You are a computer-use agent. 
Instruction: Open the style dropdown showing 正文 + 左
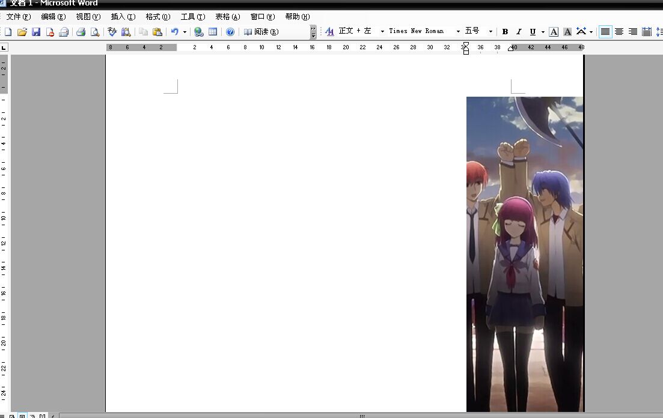click(382, 31)
